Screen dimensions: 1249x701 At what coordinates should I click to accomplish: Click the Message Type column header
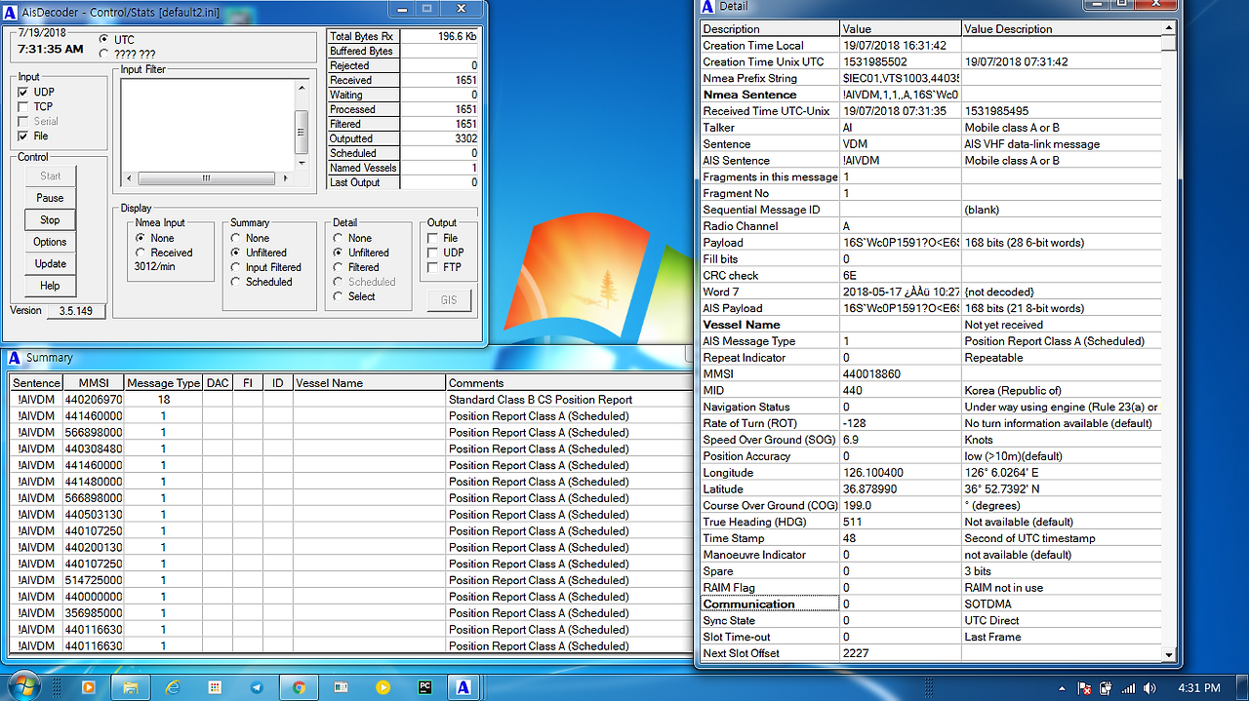pyautogui.click(x=163, y=383)
